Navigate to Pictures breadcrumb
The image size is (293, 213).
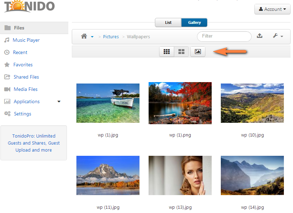tap(111, 37)
